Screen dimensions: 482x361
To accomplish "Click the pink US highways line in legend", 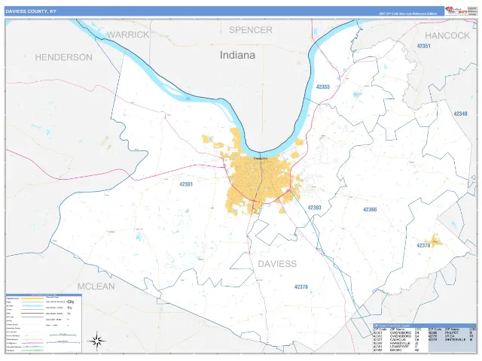I will click(32, 343).
